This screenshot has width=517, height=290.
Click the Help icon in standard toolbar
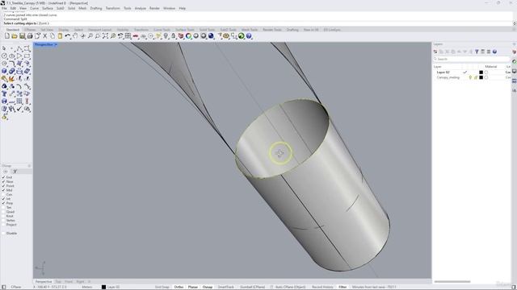(x=249, y=36)
